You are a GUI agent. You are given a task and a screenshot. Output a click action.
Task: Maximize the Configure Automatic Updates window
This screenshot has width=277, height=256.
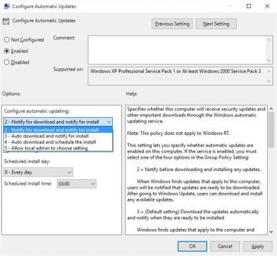[x=249, y=6]
